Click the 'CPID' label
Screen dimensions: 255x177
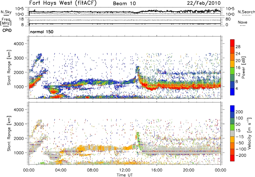click(7, 30)
